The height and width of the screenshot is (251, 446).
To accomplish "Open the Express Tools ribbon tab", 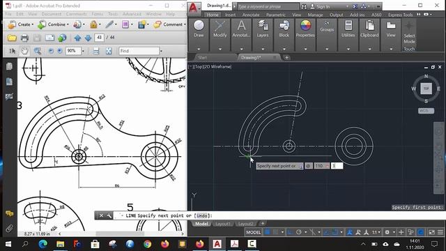I will 401,15.
